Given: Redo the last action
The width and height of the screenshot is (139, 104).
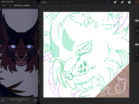Looking at the screenshot, I should point(137,59).
